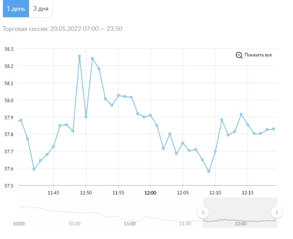Click the highest data point near 58.25
Screen dimensions: 293x239
79,56
